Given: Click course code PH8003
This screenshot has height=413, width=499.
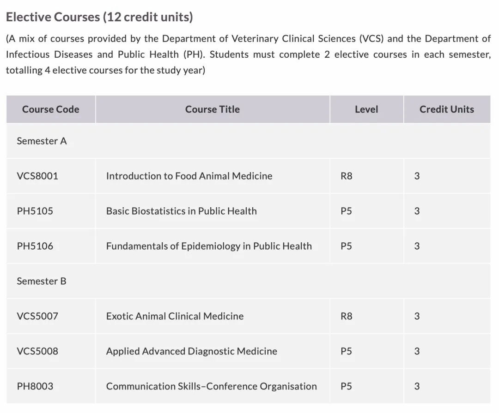Looking at the screenshot, I should click(35, 386).
